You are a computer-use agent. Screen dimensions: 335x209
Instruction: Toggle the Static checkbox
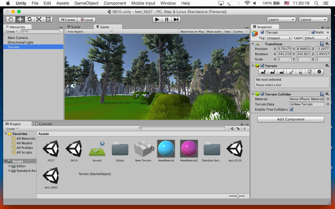click(313, 32)
